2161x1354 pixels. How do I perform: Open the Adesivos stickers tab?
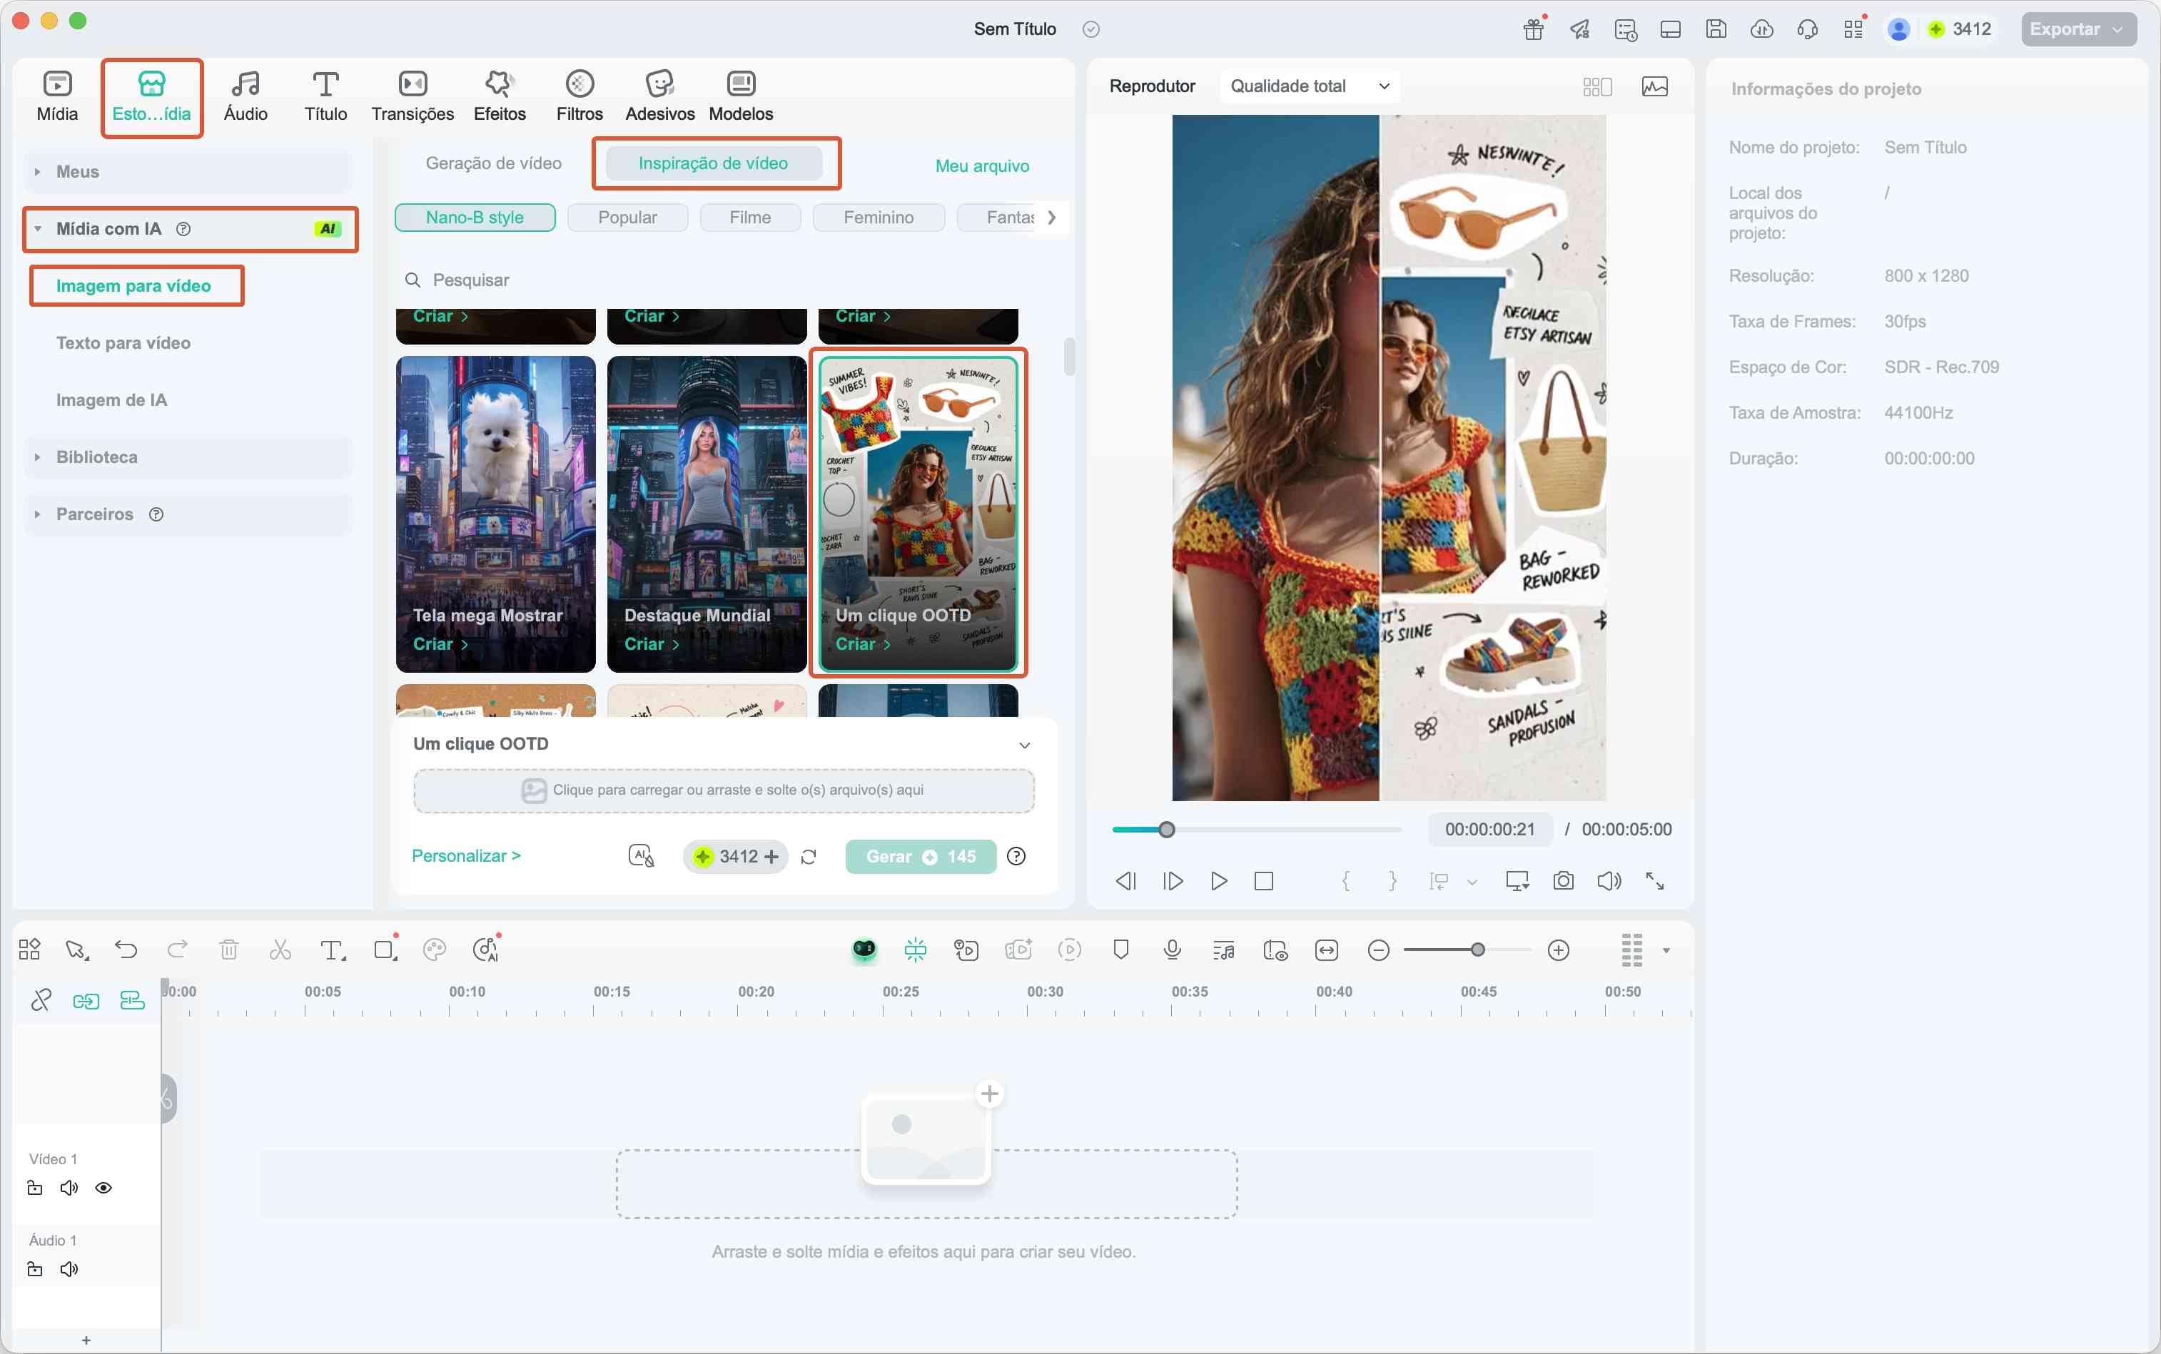pos(659,96)
